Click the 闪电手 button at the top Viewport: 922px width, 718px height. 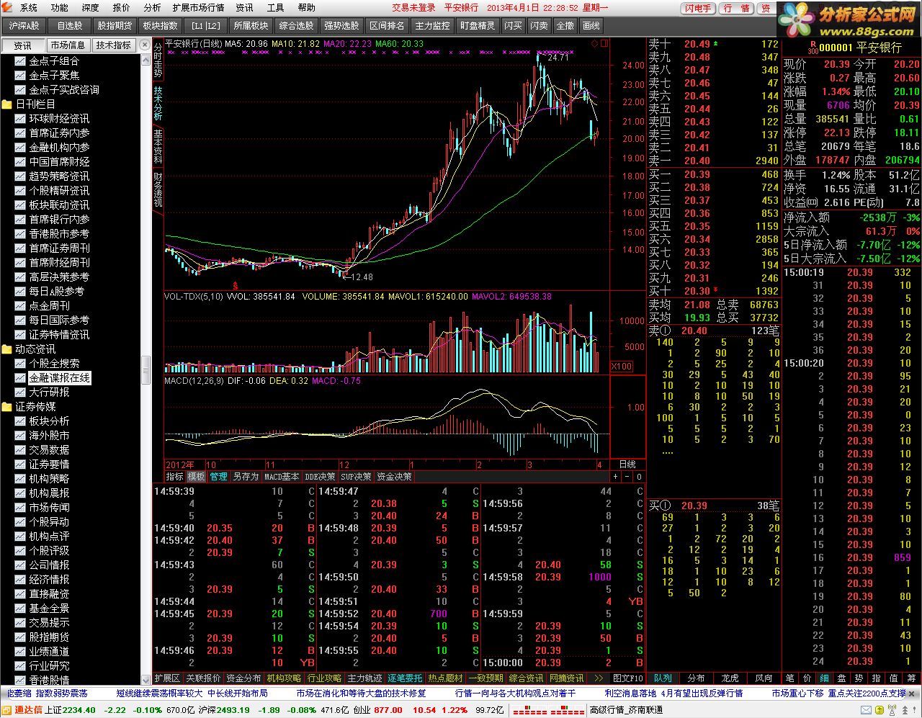(x=698, y=9)
